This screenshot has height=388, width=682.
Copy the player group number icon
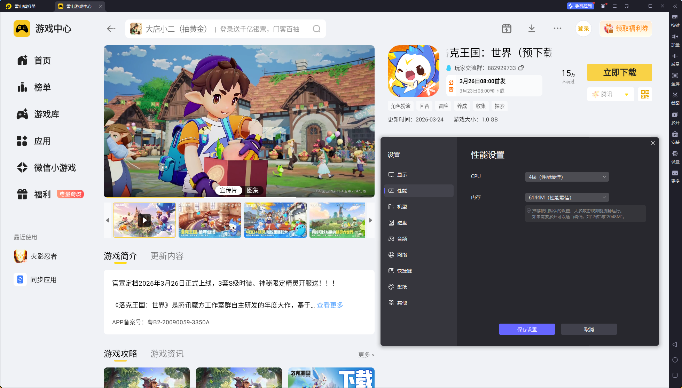pos(521,68)
